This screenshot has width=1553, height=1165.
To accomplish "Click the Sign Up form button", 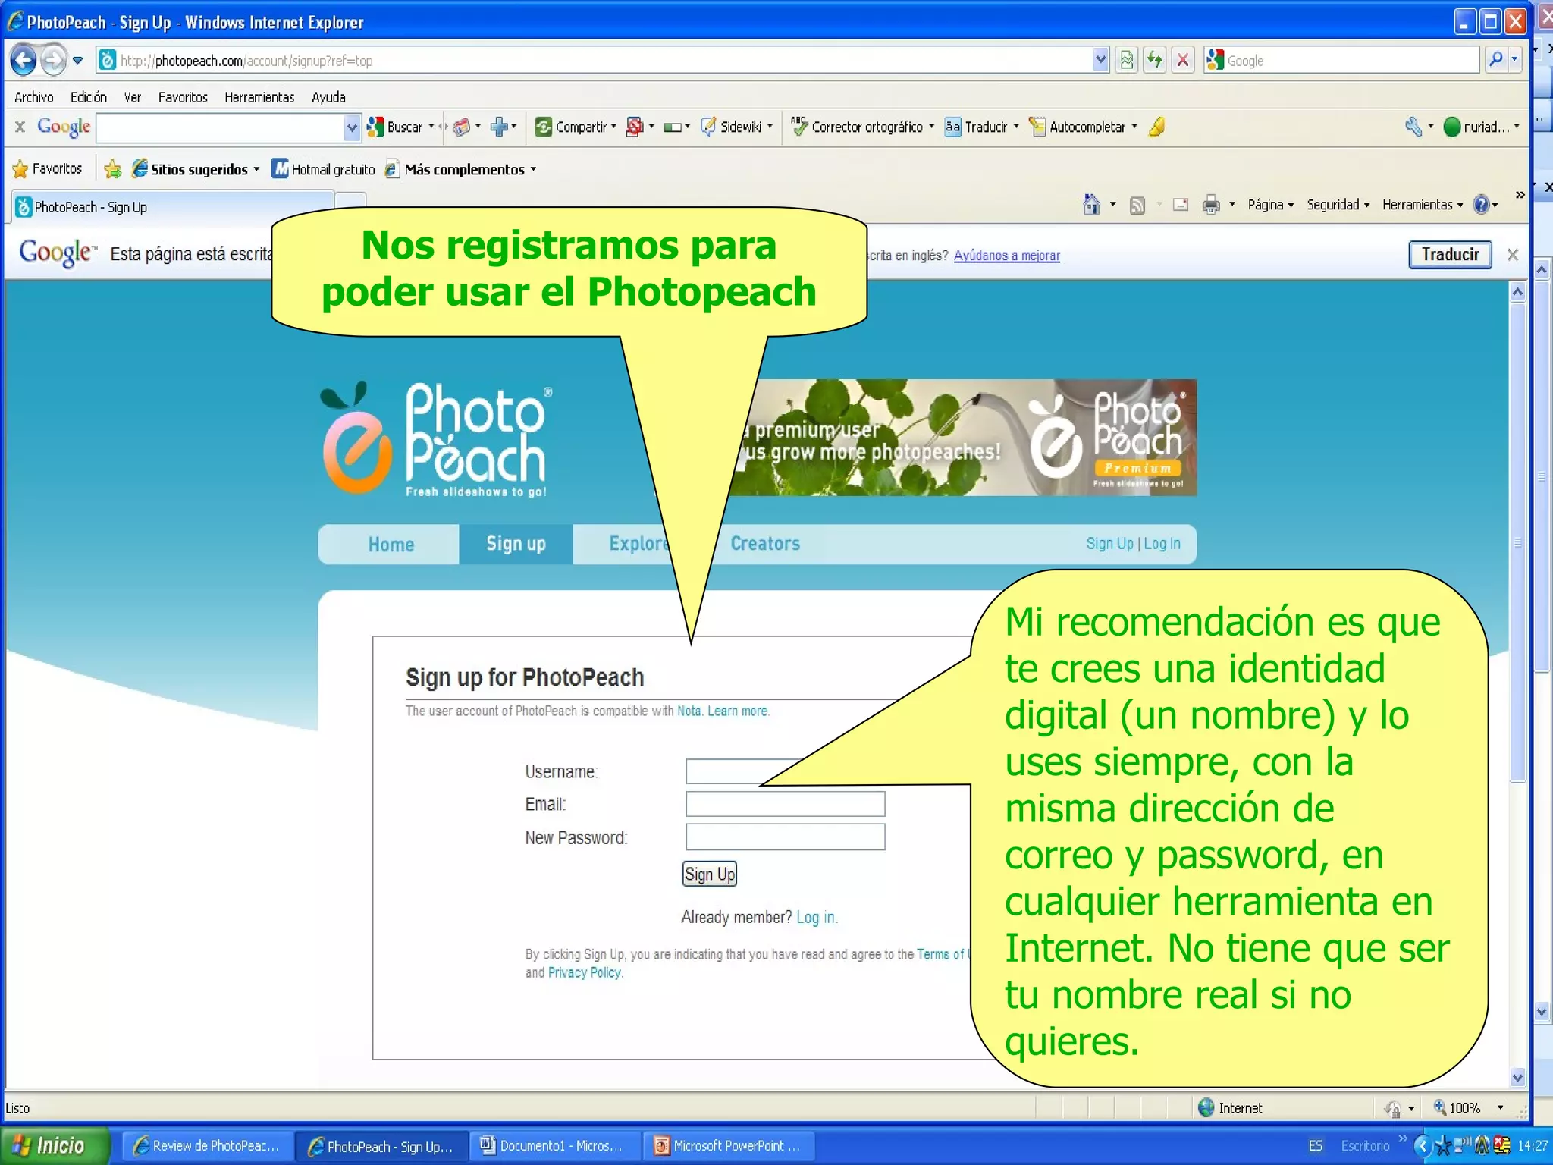I will (709, 874).
